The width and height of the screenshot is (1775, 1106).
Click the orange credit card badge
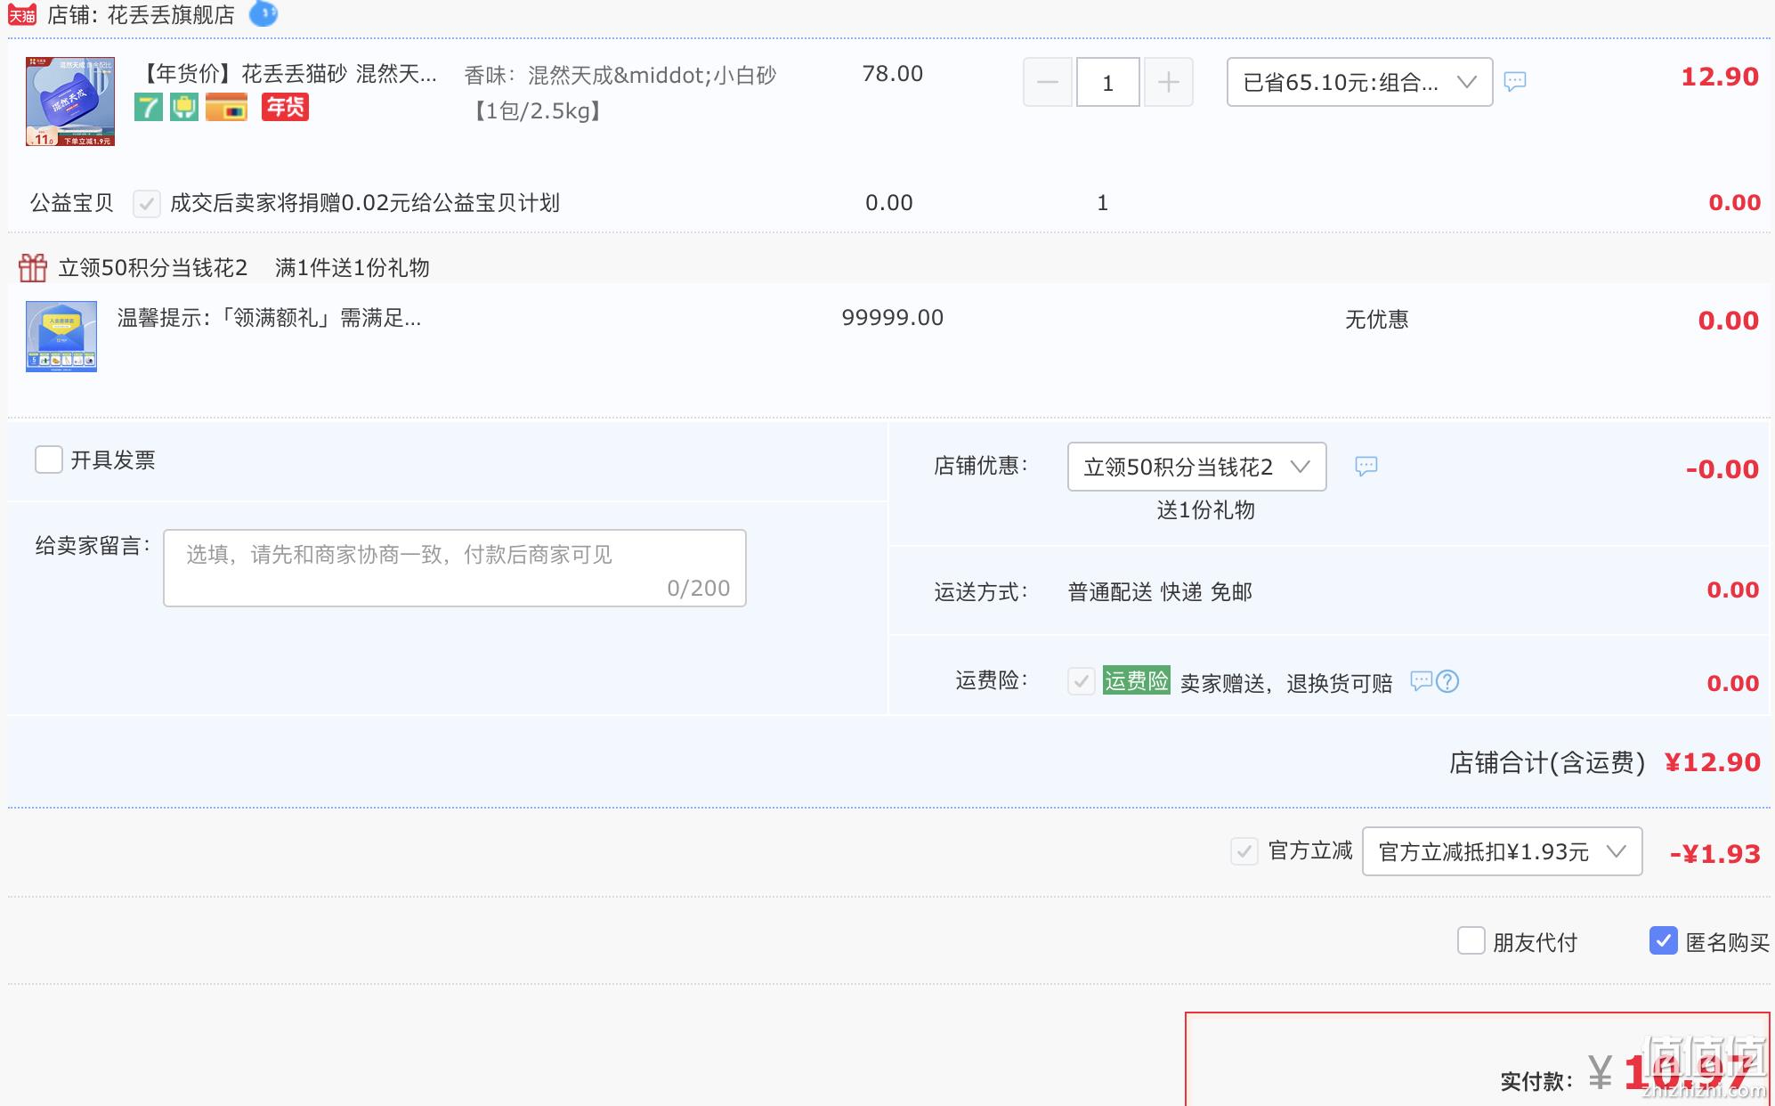point(226,108)
